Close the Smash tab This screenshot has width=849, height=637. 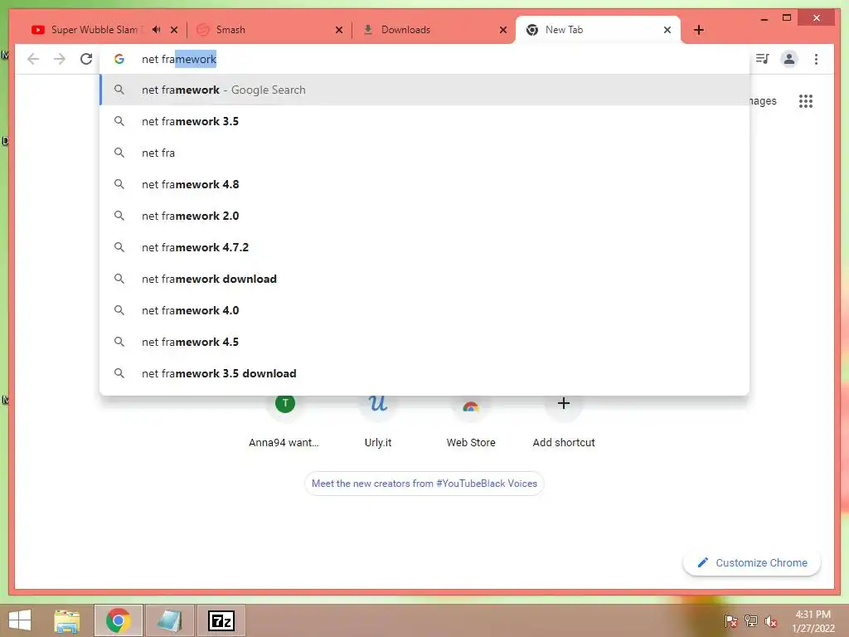pyautogui.click(x=339, y=30)
